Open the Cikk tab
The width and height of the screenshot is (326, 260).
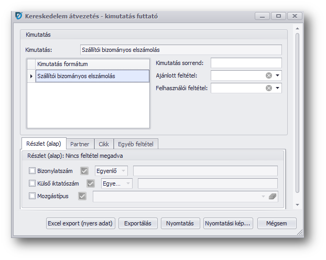104,144
